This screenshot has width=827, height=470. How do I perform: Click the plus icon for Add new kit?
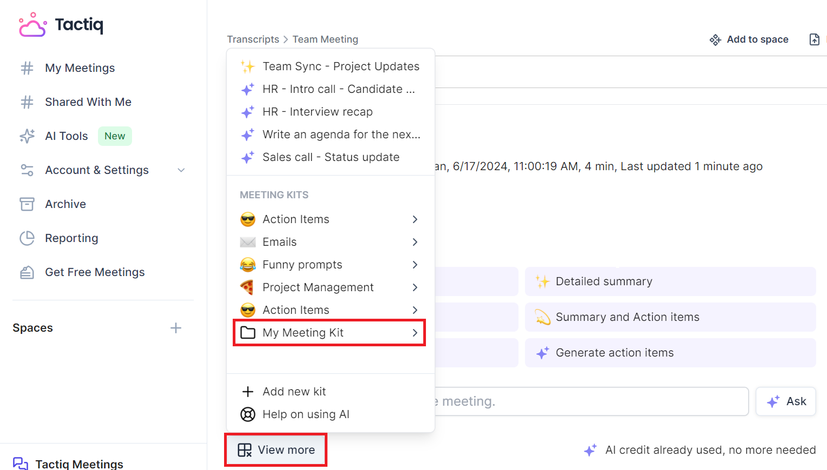[248, 392]
